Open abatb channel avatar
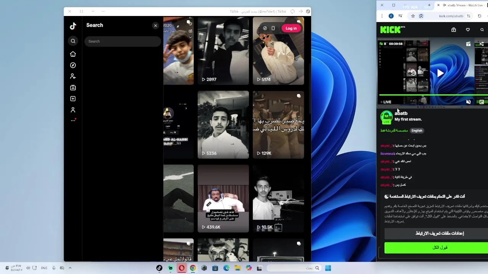488x274 pixels. pos(386,117)
